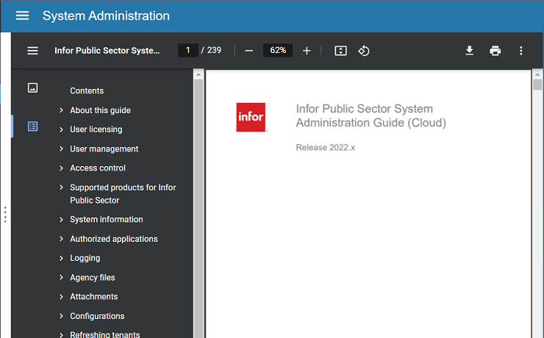This screenshot has height=338, width=544.
Task: Zoom in on the PDF document
Action: click(307, 51)
